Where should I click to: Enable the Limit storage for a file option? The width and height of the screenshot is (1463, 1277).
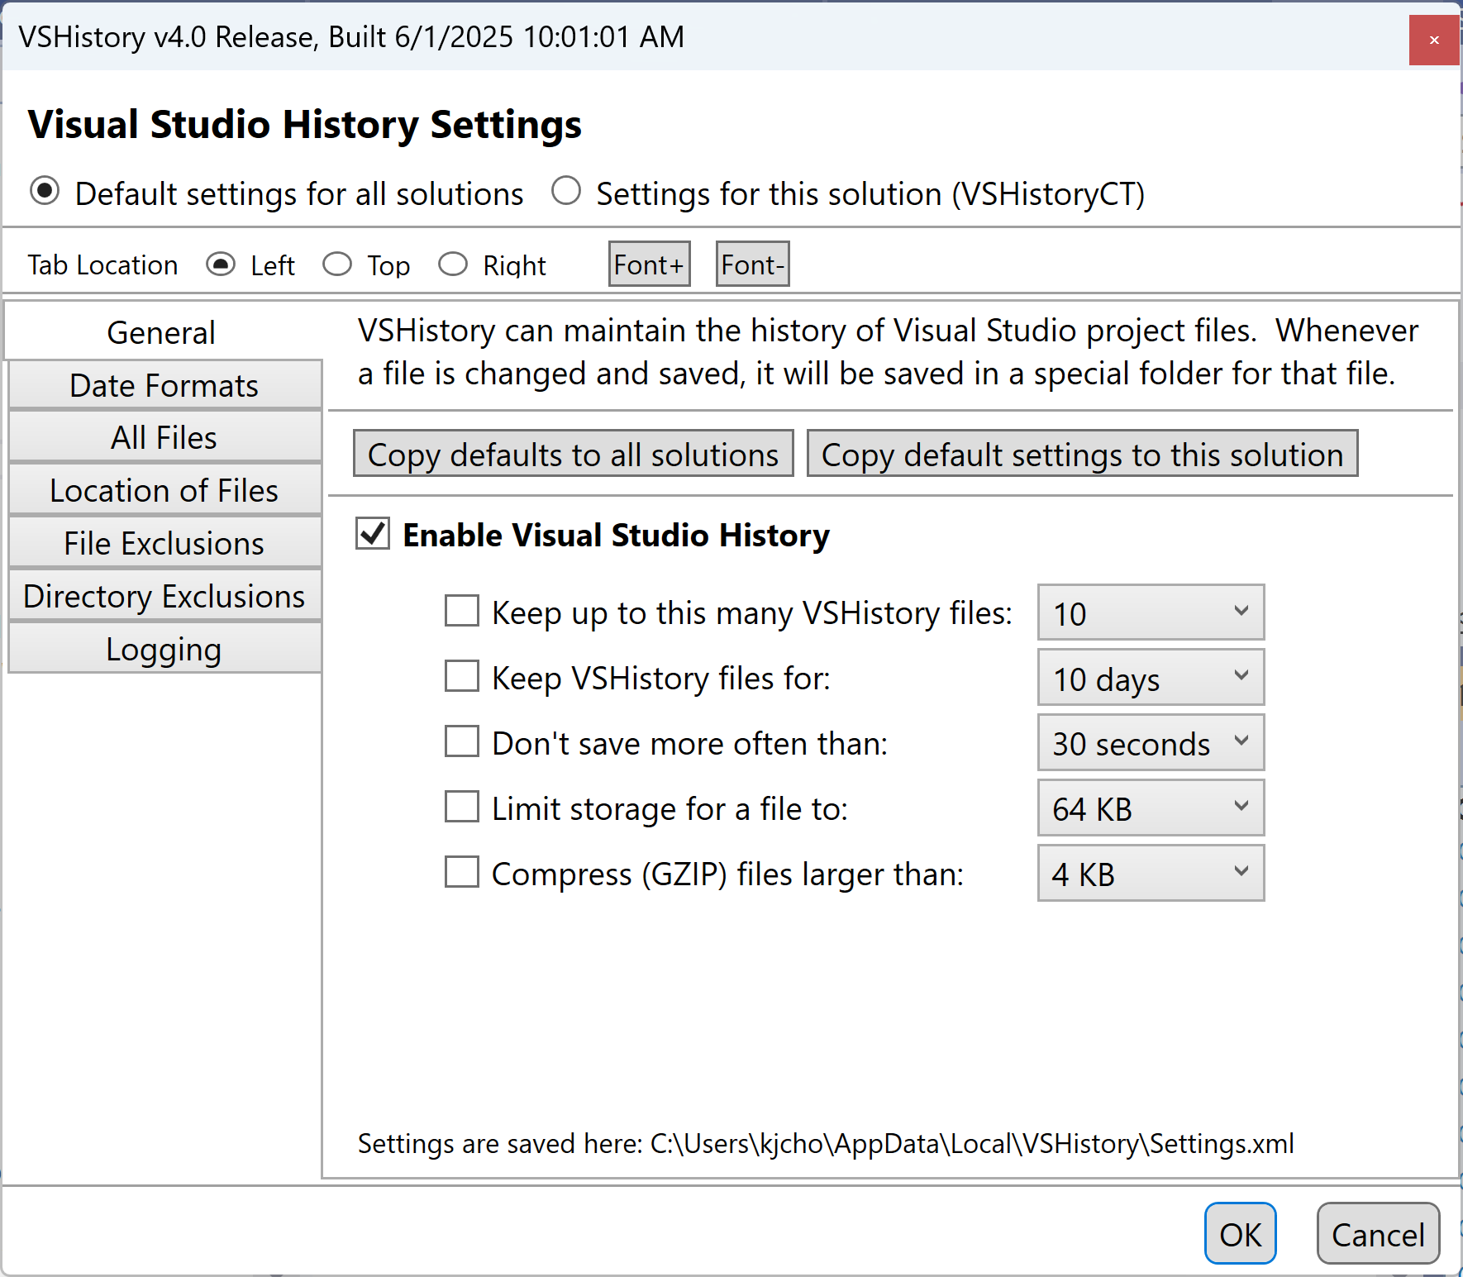(461, 807)
